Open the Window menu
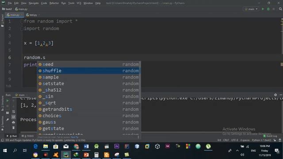 point(88,3)
